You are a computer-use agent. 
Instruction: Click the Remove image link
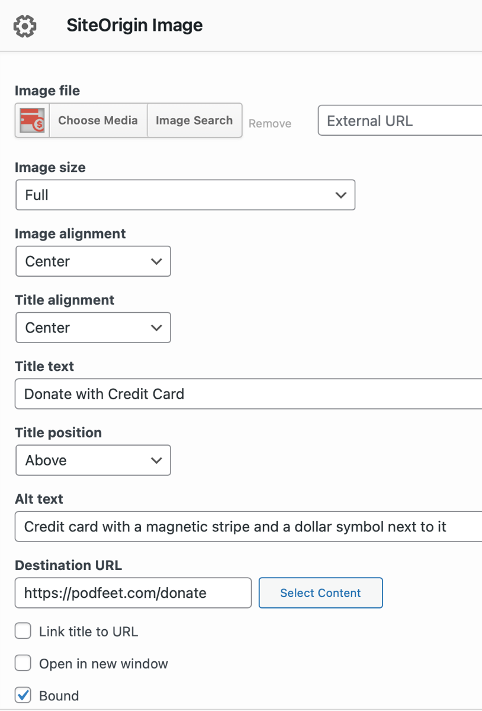click(270, 123)
